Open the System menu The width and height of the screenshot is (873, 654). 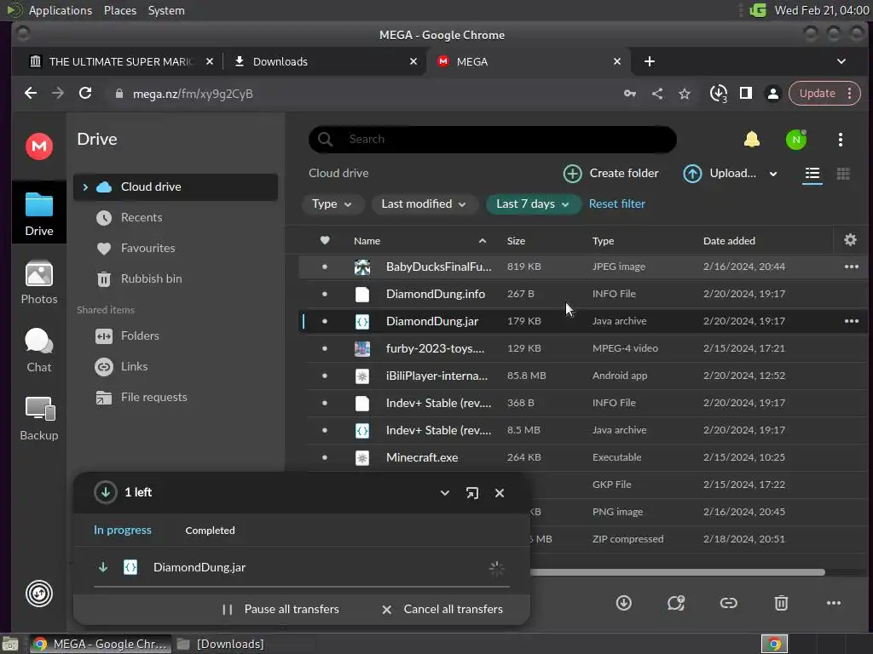click(x=166, y=10)
